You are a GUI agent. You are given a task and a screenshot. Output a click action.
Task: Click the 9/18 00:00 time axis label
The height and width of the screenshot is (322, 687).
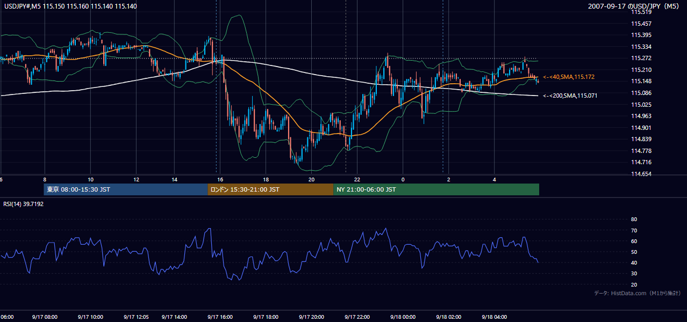403,317
